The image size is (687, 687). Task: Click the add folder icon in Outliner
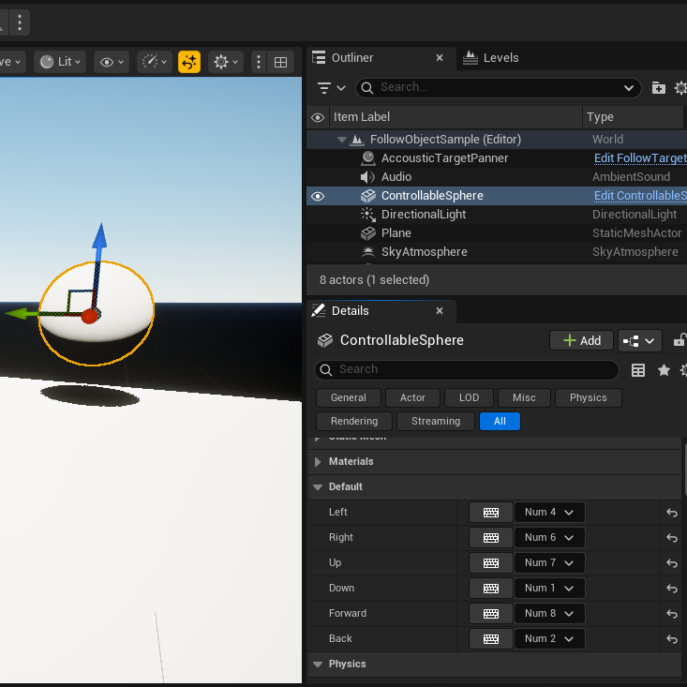pyautogui.click(x=658, y=88)
